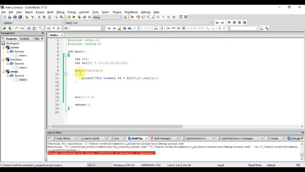
Task: Click the Highlight marker icon
Action: pyautogui.click(x=119, y=28)
